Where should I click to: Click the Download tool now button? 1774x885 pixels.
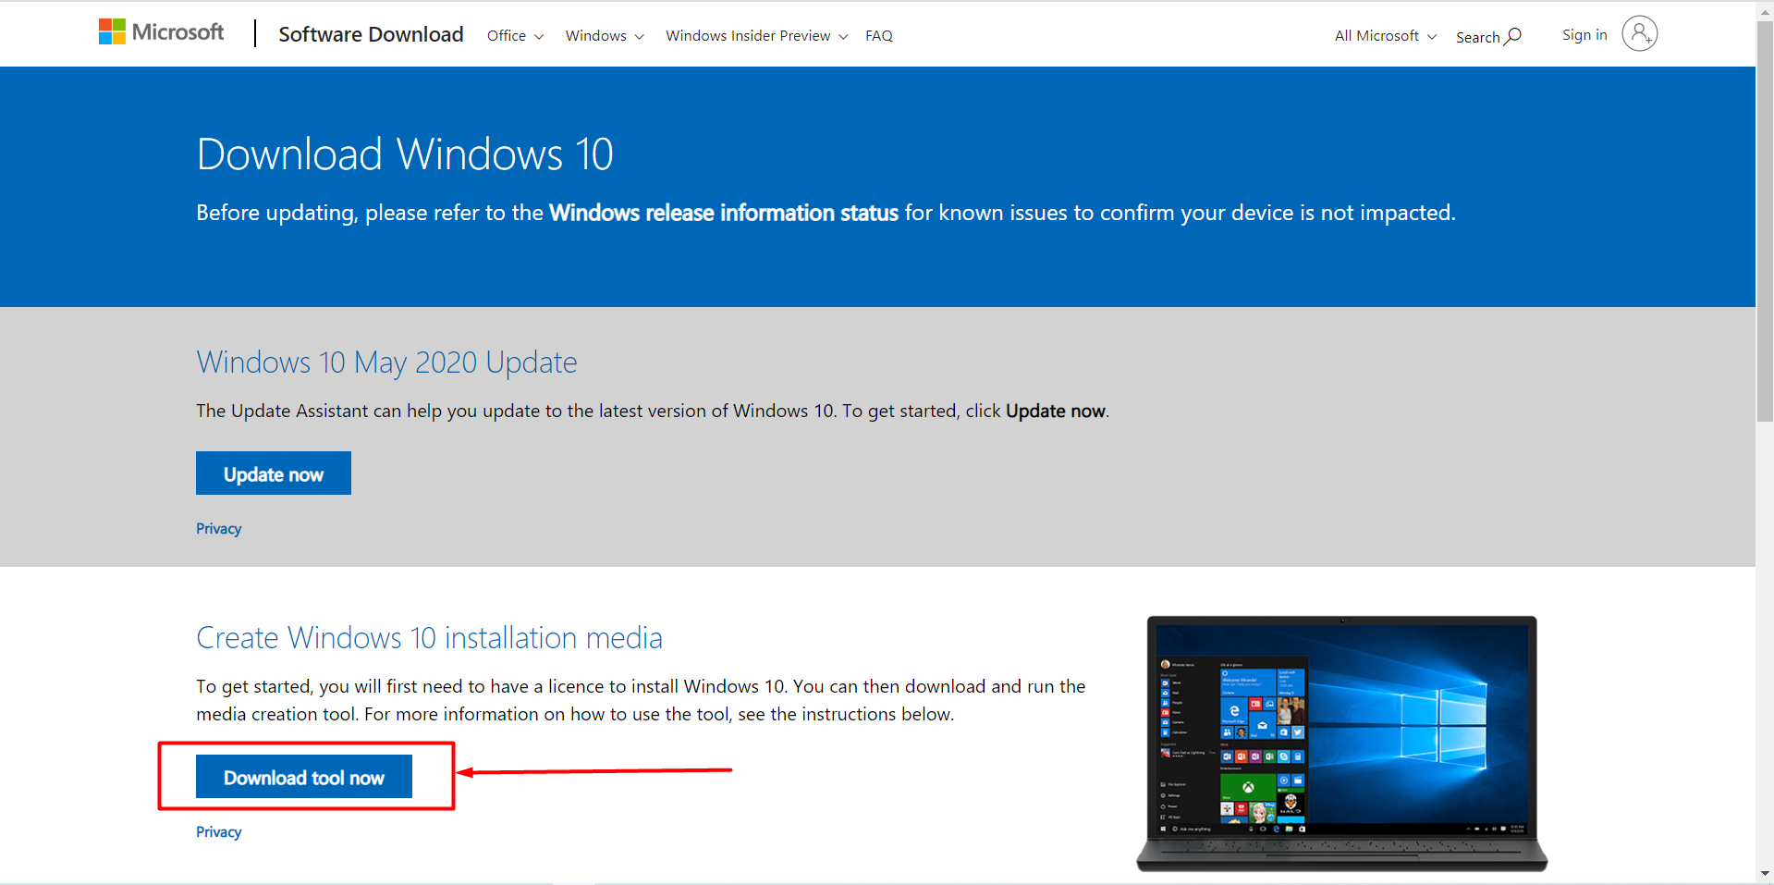click(304, 777)
